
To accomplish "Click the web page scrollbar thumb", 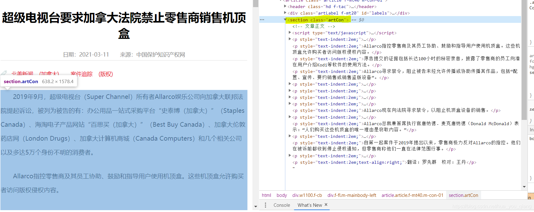I will coord(256,3).
